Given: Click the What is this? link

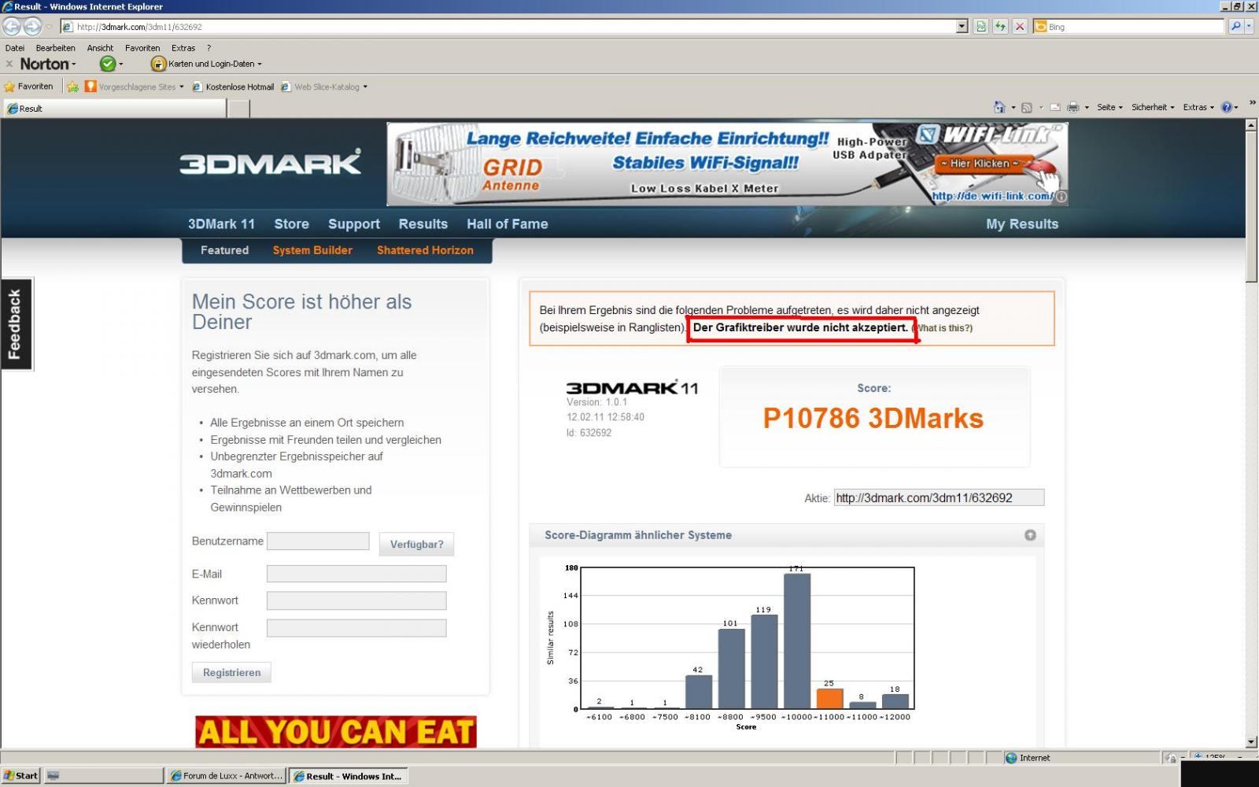Looking at the screenshot, I should click(943, 328).
